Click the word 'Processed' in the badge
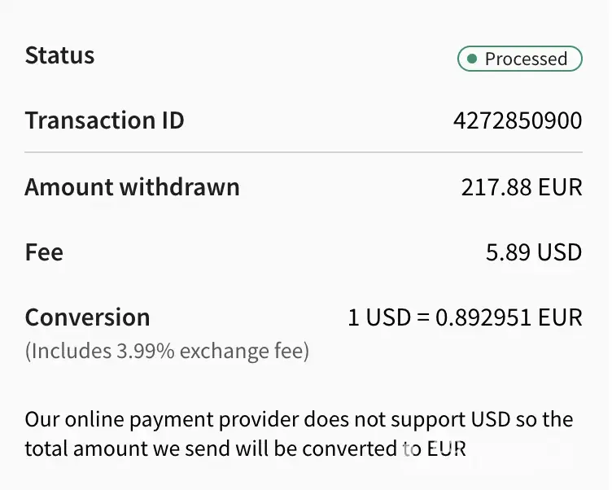 coord(526,59)
